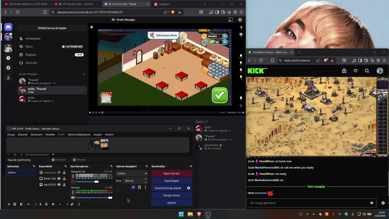Open Kick search magnifier icon
Screen dimensions: 389x219
pyautogui.click(x=367, y=71)
